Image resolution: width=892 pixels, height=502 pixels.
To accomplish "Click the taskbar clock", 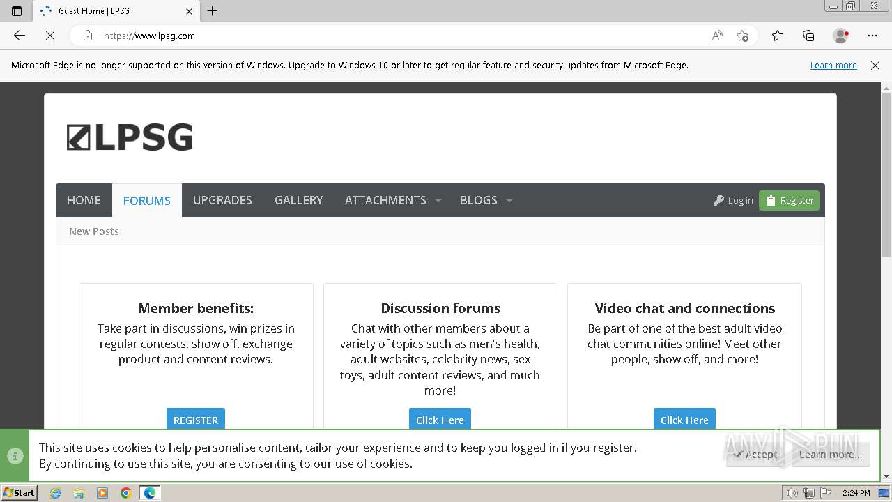I will [856, 493].
